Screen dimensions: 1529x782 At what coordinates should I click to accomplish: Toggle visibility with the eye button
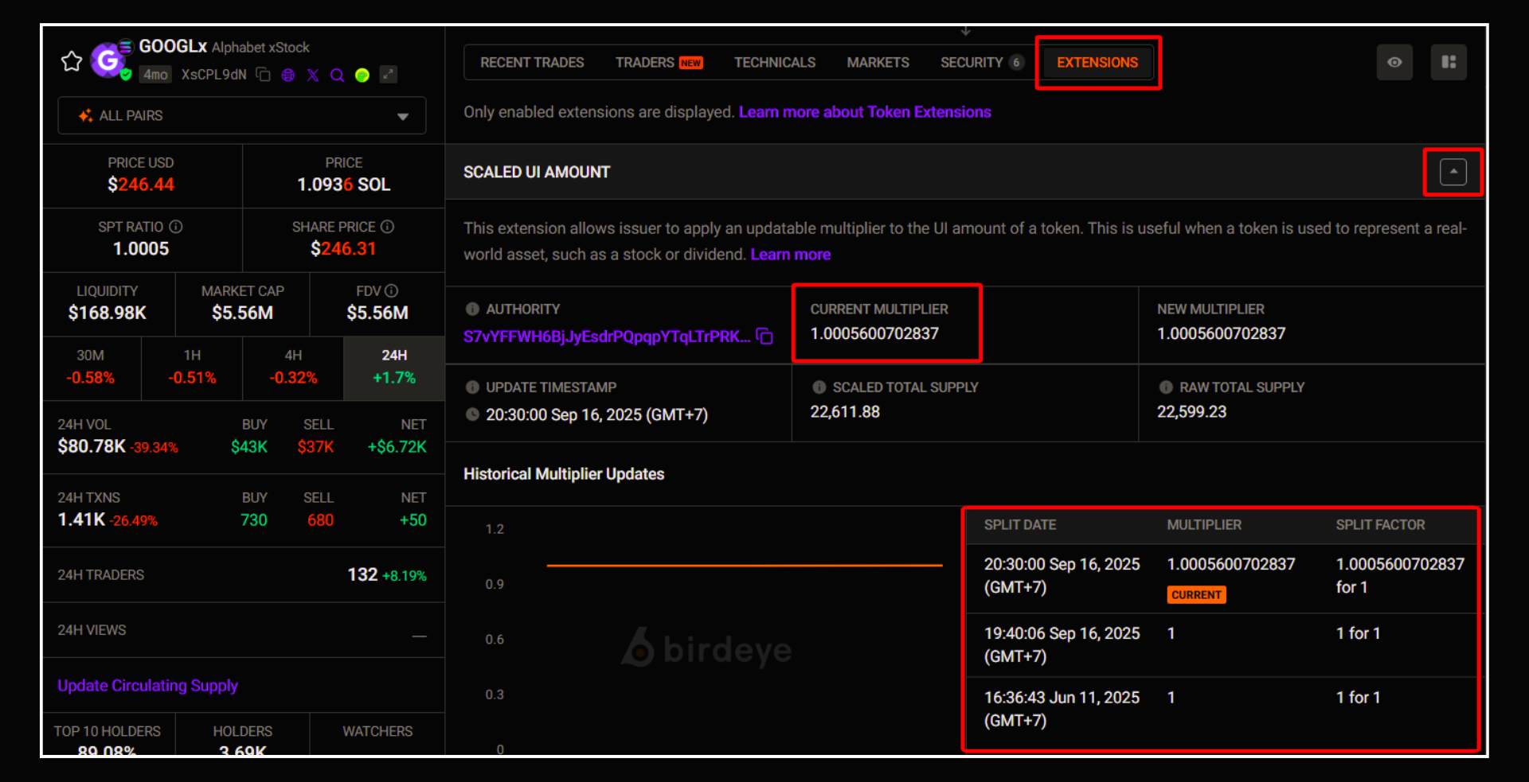pyautogui.click(x=1394, y=62)
